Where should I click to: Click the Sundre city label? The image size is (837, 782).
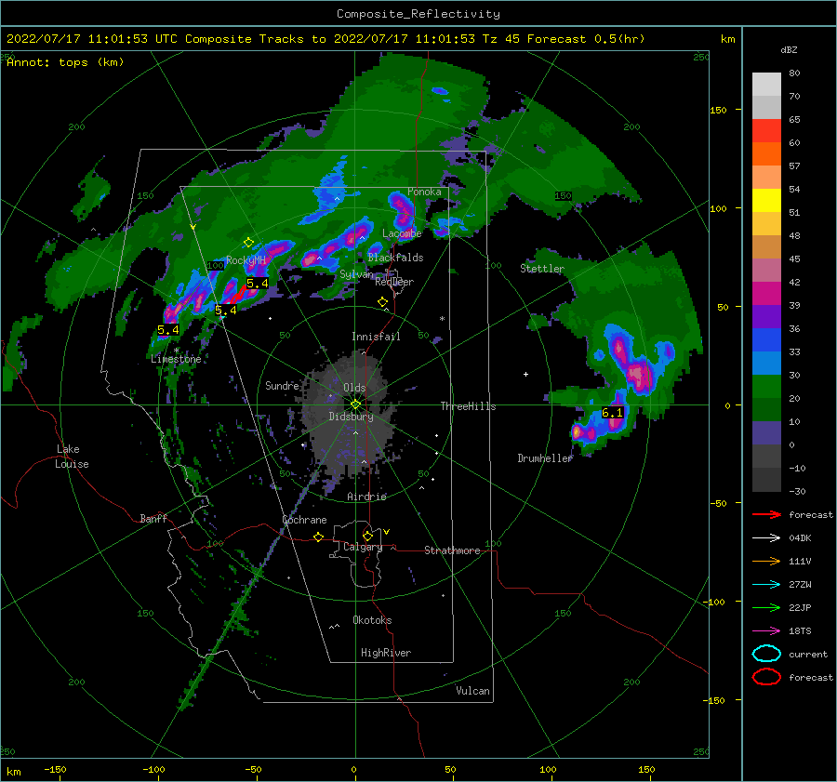(x=282, y=385)
